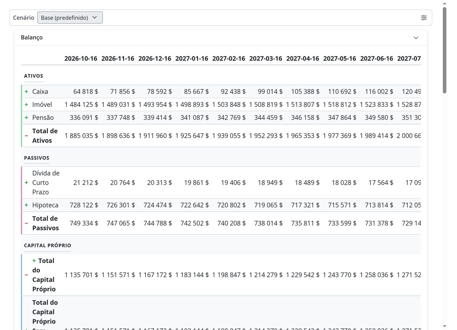The height and width of the screenshot is (330, 457).
Task: Select Total de Ativos value 1 939 055 $
Action: coord(229,136)
